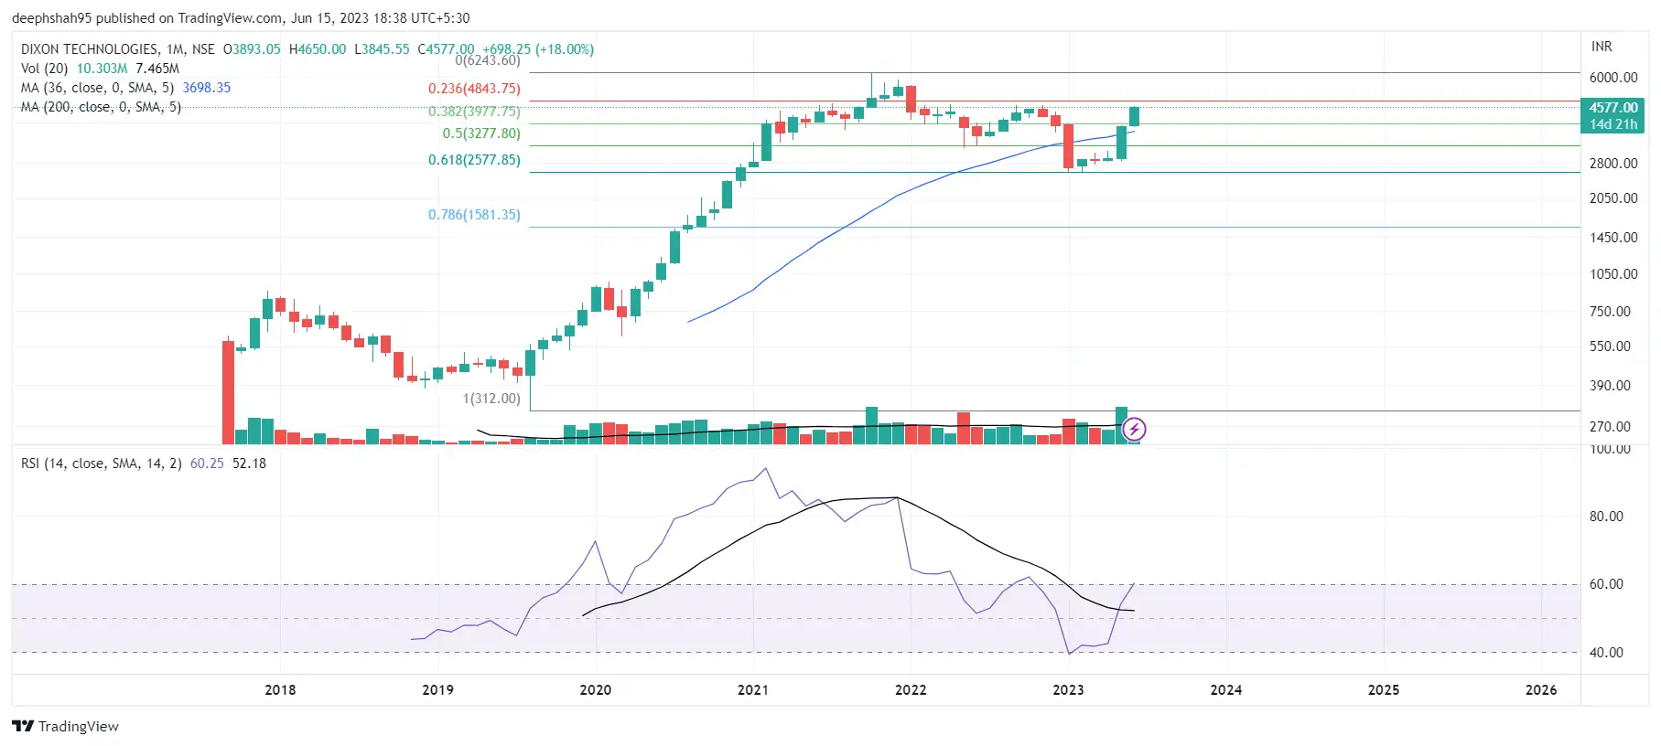This screenshot has height=746, width=1661.
Task: Click the INR currency label
Action: click(x=1602, y=47)
